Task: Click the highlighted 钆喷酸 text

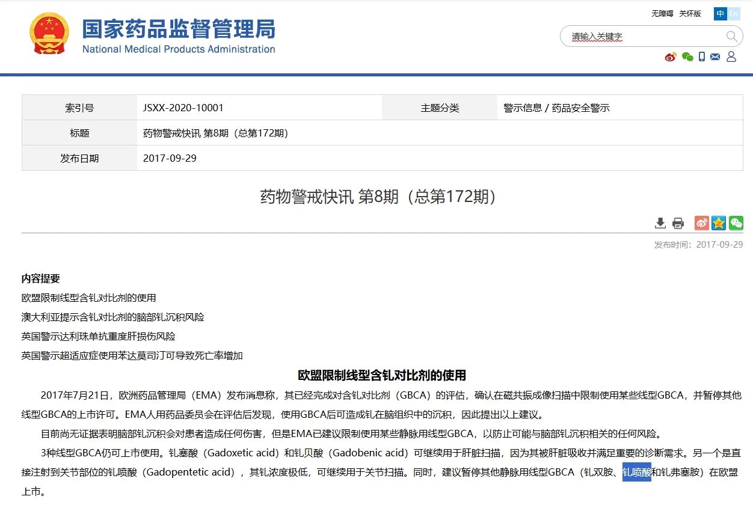Action: [636, 473]
